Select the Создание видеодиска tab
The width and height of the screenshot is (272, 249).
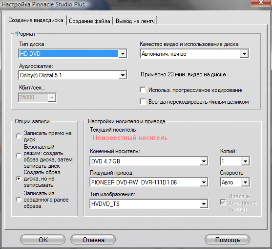[36, 20]
